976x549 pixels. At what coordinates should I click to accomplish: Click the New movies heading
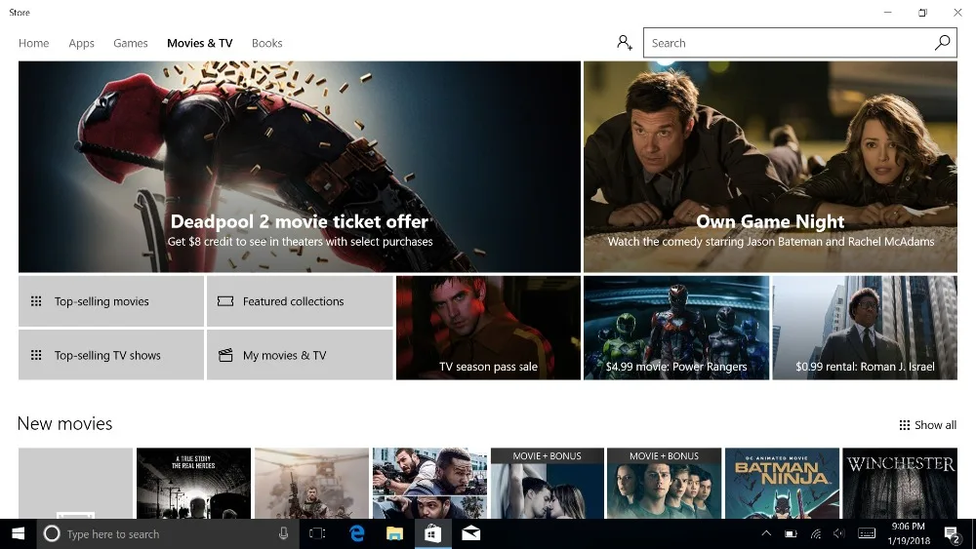[64, 423]
